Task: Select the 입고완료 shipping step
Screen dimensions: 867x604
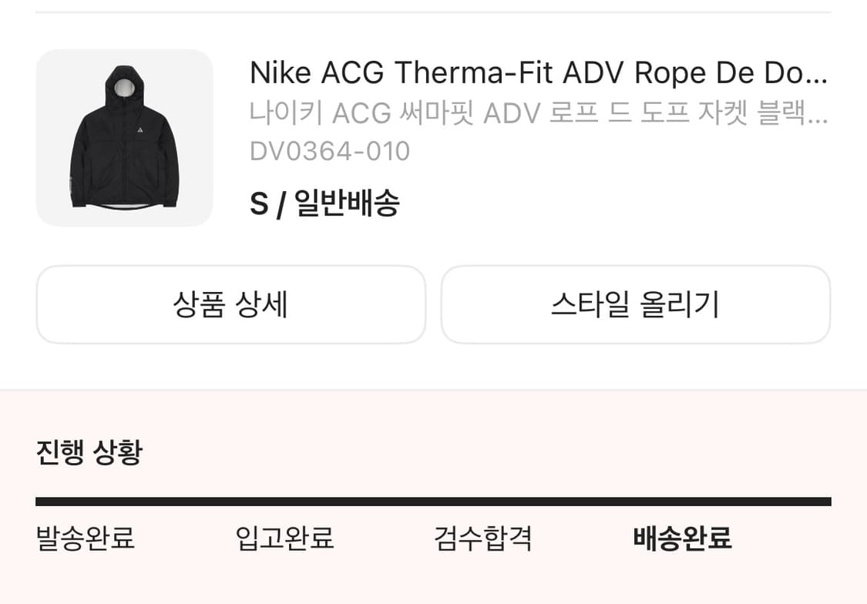Action: point(284,540)
